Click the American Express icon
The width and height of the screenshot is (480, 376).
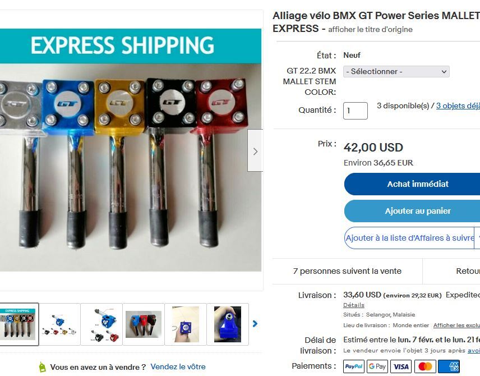click(x=449, y=366)
